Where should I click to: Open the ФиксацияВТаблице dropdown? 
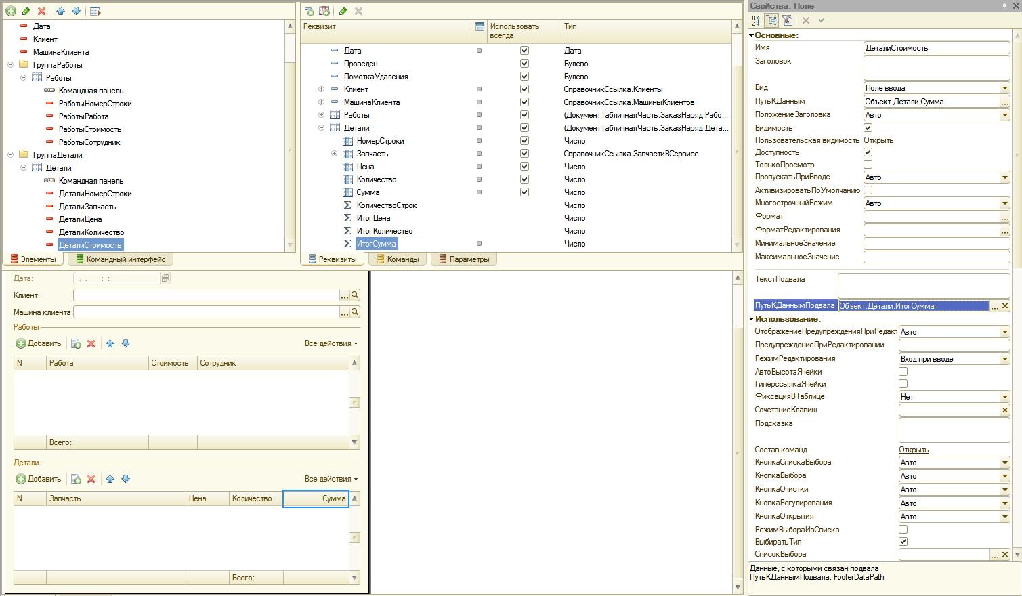1005,397
